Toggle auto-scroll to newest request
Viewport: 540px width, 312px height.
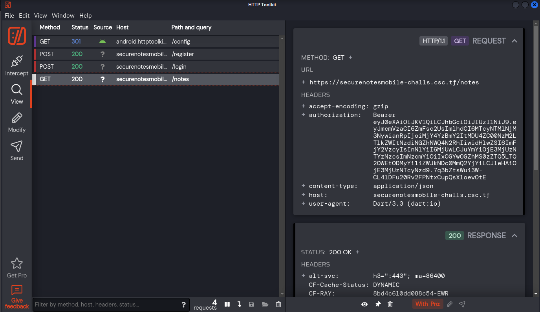pos(239,304)
